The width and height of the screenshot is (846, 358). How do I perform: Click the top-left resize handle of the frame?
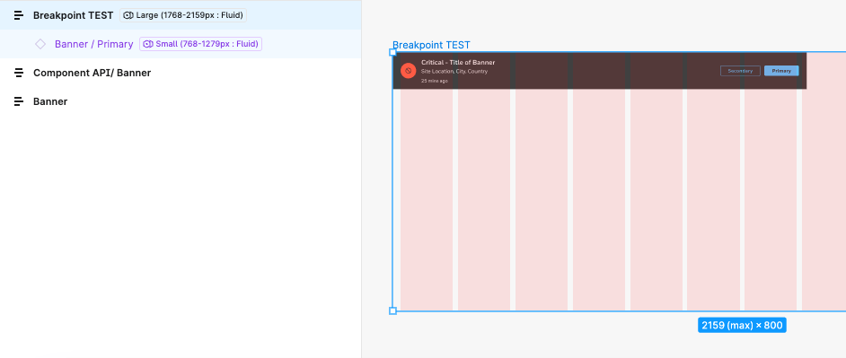click(392, 52)
